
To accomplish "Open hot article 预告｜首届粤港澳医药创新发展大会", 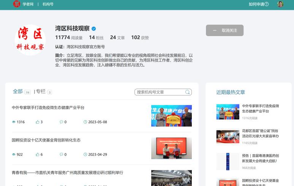I will (x=261, y=158).
